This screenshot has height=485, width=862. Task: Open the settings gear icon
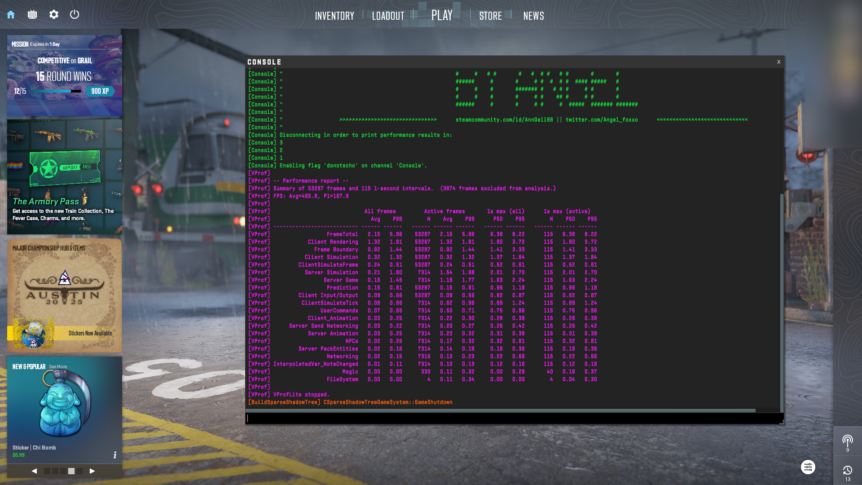tap(54, 15)
